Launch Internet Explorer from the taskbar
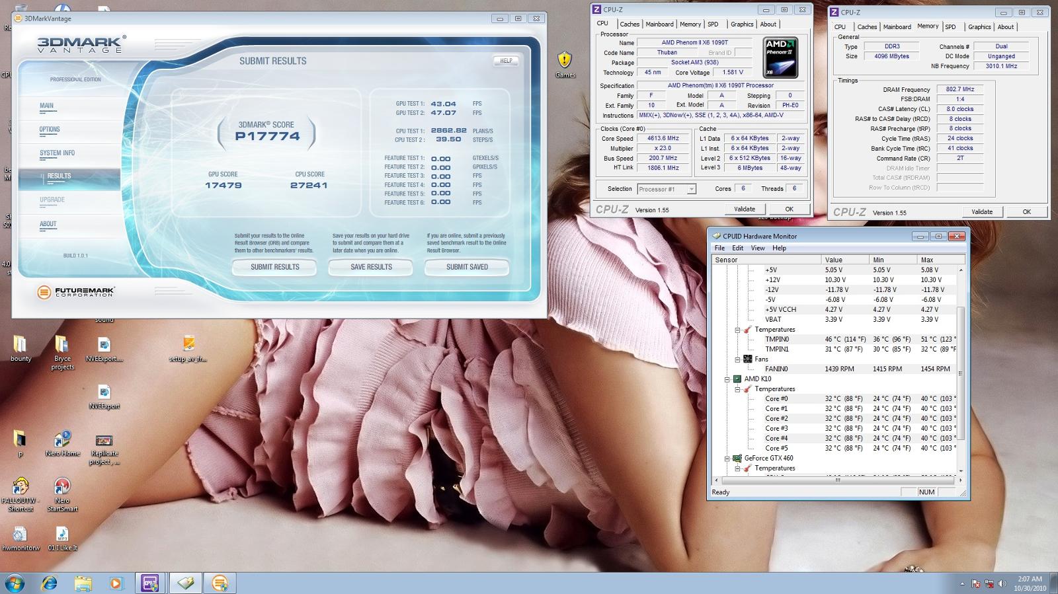1058x594 pixels. pyautogui.click(x=50, y=583)
